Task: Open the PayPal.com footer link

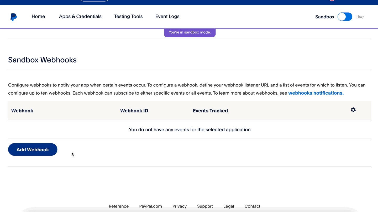Action: click(x=150, y=206)
